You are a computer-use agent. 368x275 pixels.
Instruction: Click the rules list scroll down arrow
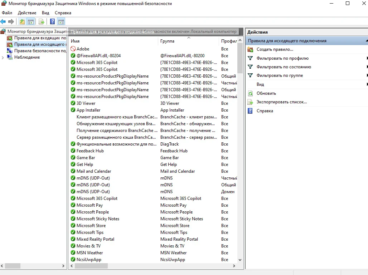(x=240, y=260)
